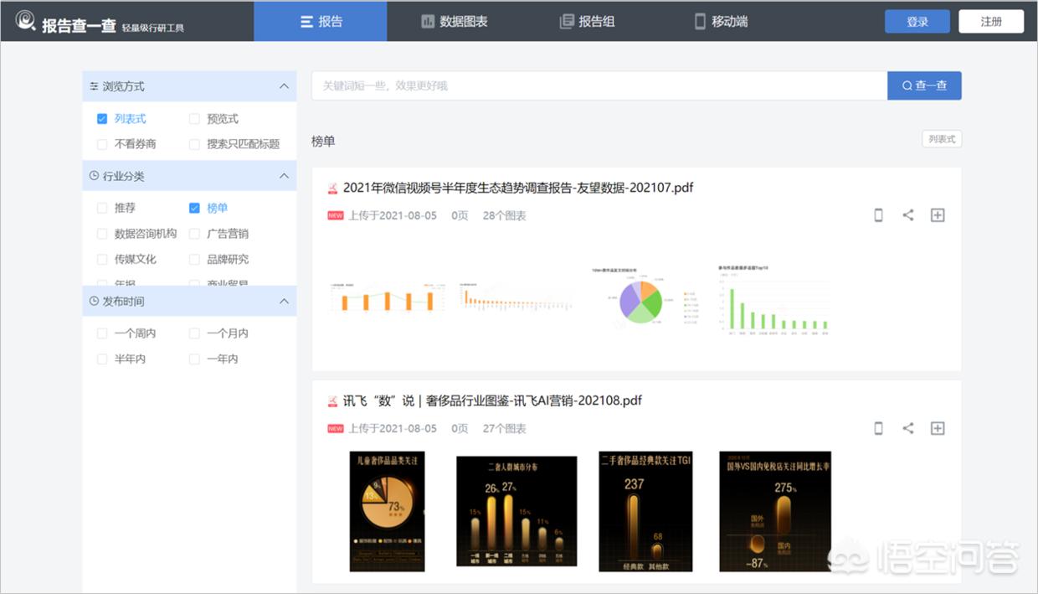Collapse the 浏览方式 section
Viewport: 1038px width, 594px height.
coord(284,86)
